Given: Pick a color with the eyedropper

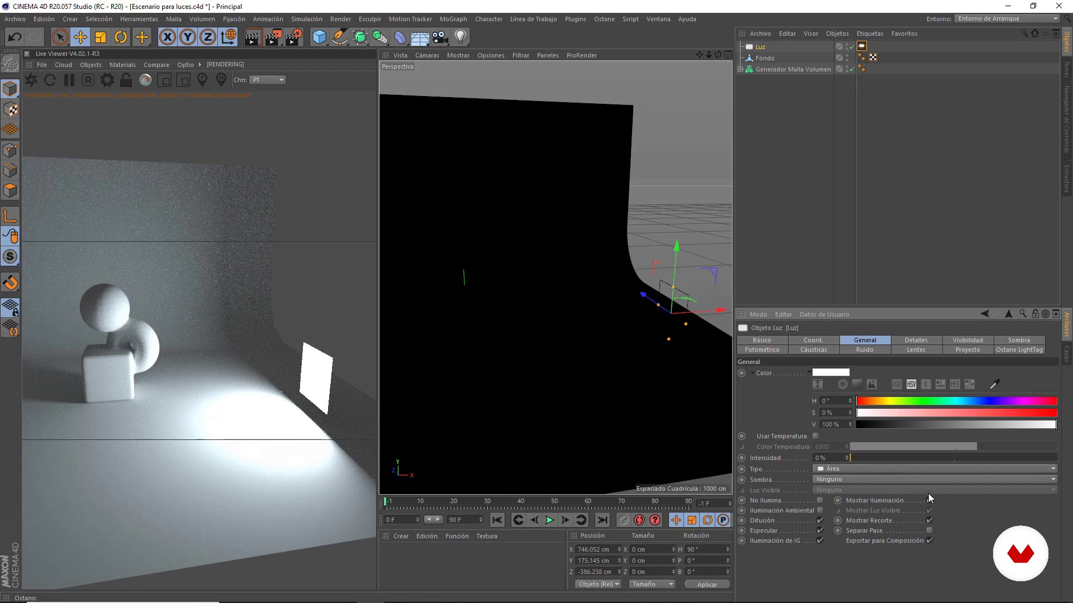Looking at the screenshot, I should (x=994, y=384).
